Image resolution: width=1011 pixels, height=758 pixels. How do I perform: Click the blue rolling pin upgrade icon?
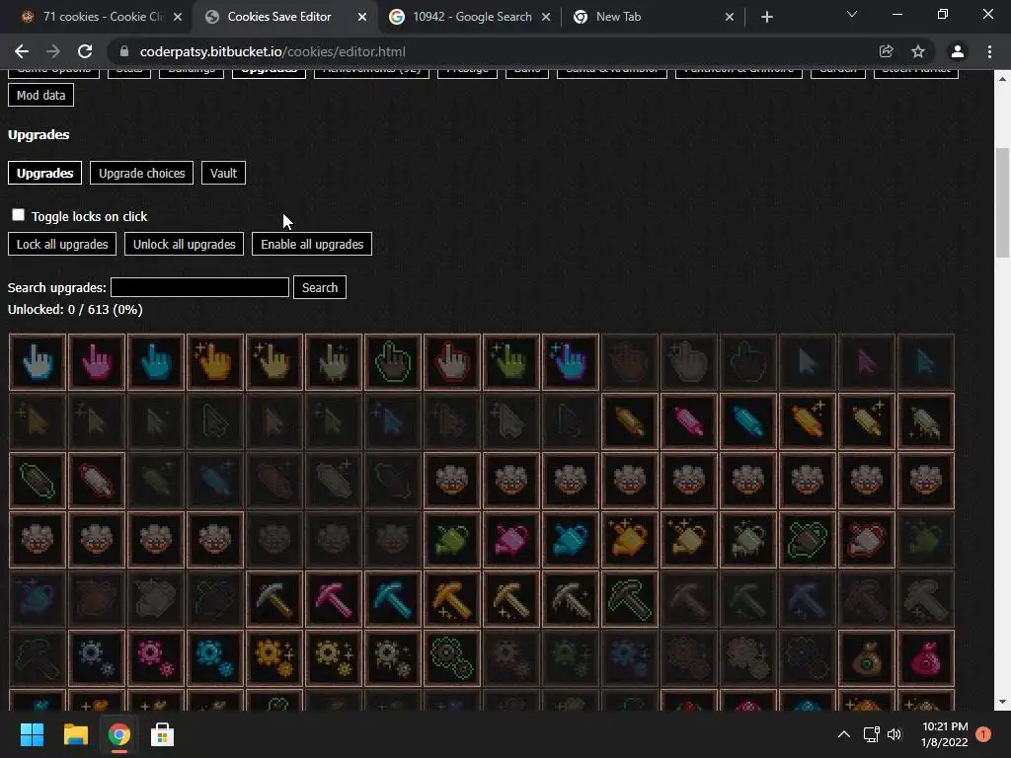click(x=748, y=421)
